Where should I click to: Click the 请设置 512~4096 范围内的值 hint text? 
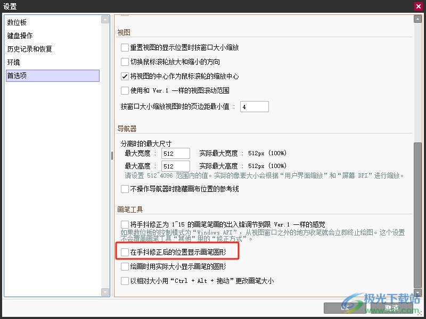tap(264, 176)
